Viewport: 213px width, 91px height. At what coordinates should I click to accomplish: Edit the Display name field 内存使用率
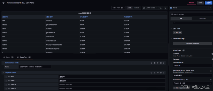[x=192, y=75]
